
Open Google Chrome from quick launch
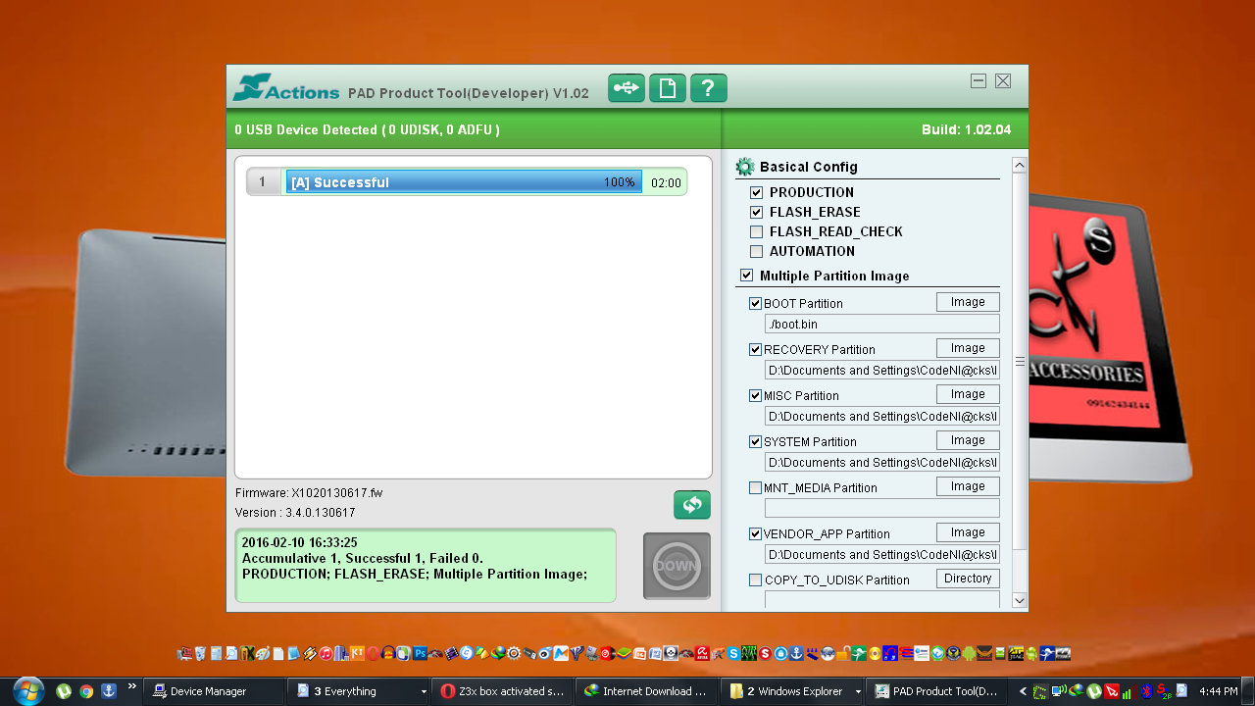pos(86,691)
